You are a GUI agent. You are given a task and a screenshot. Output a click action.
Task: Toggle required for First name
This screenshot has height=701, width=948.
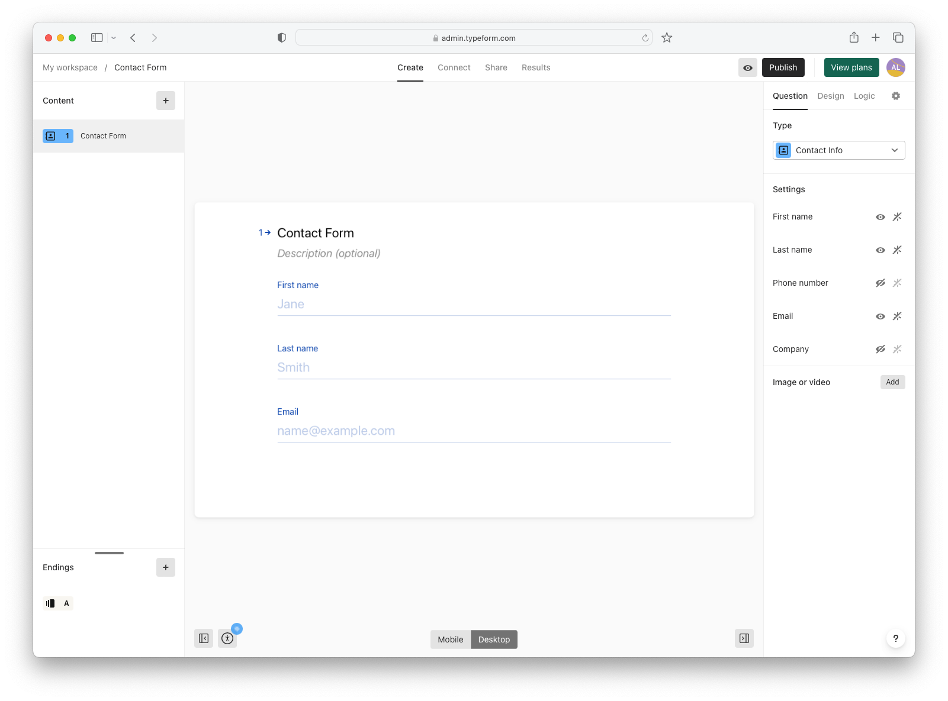[x=897, y=217]
